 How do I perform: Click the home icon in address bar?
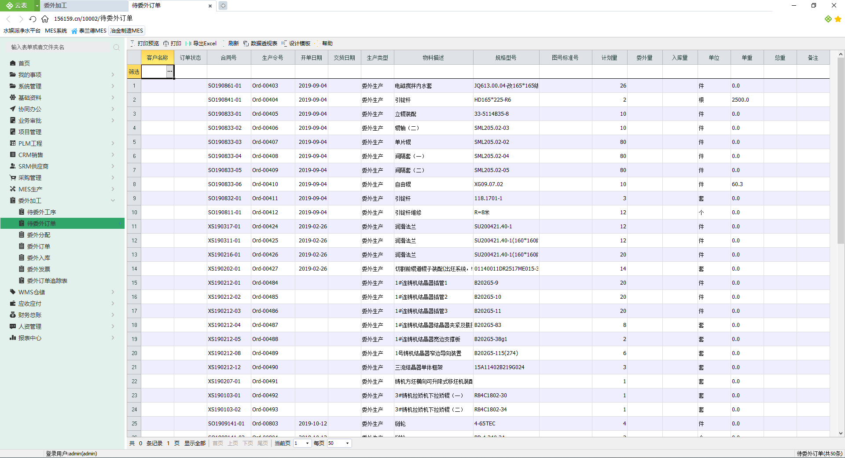[x=45, y=19]
